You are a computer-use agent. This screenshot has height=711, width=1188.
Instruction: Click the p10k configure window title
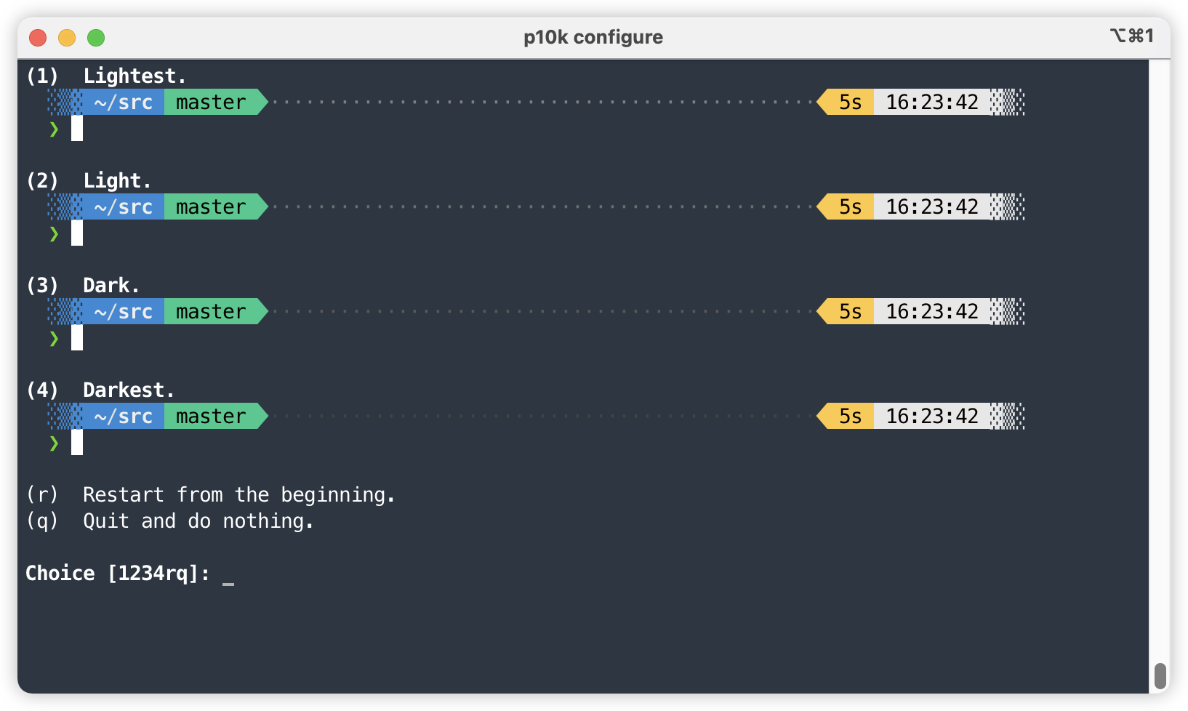pos(593,37)
